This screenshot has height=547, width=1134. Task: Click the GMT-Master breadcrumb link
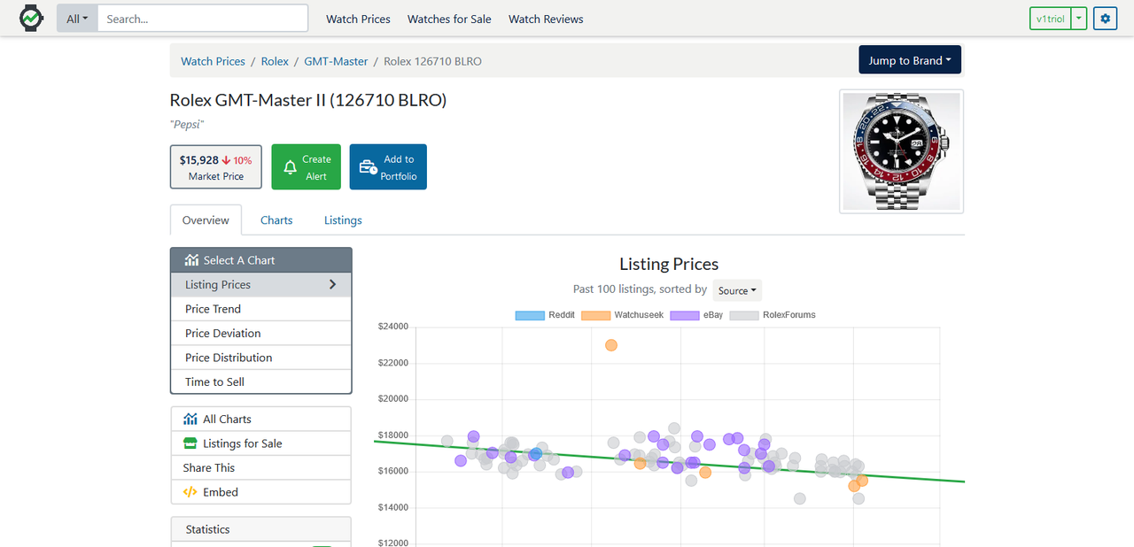point(336,61)
